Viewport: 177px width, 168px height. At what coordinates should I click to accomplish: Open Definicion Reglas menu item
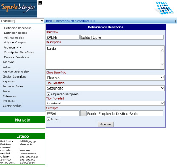[15, 33]
